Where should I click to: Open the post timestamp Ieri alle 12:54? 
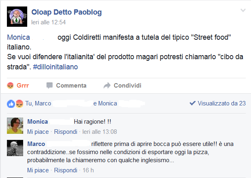pos(49,22)
